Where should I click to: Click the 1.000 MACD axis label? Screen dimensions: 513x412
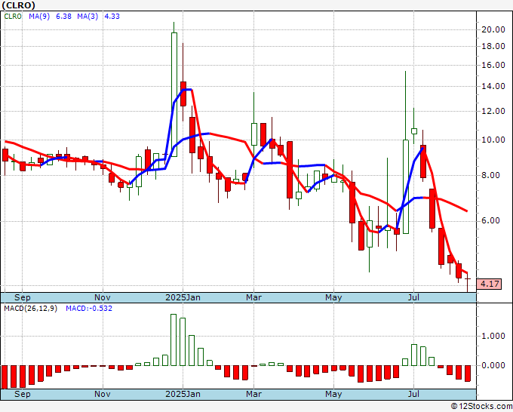click(493, 336)
